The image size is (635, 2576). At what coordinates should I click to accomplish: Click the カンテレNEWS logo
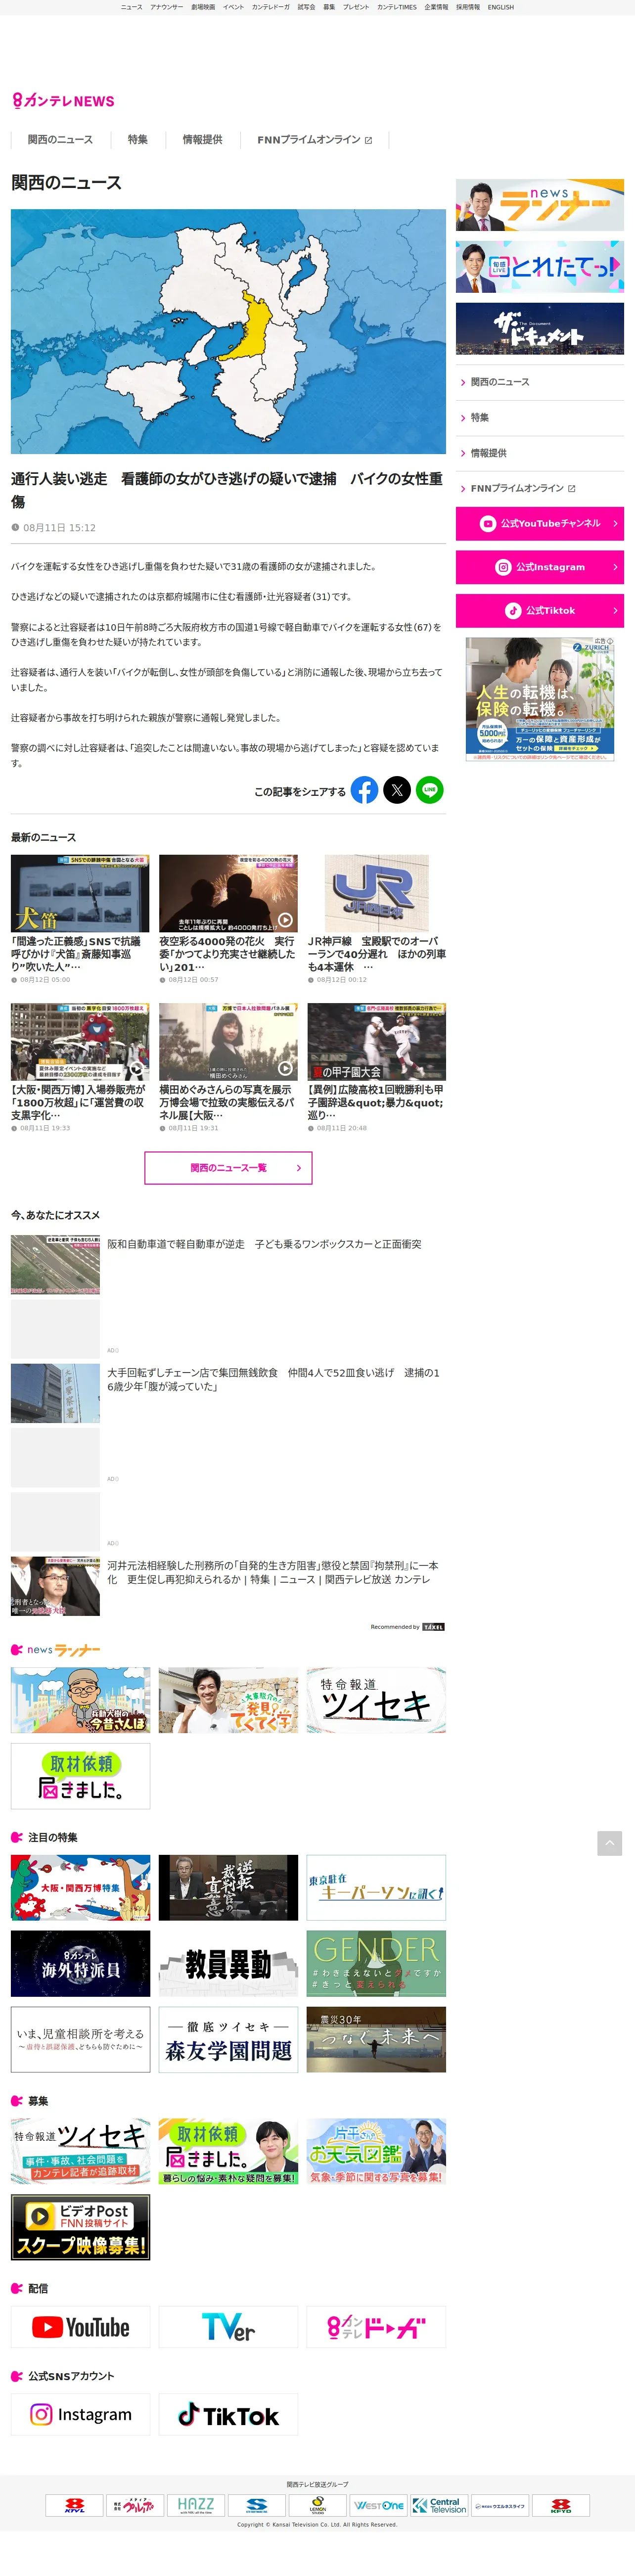coord(63,101)
